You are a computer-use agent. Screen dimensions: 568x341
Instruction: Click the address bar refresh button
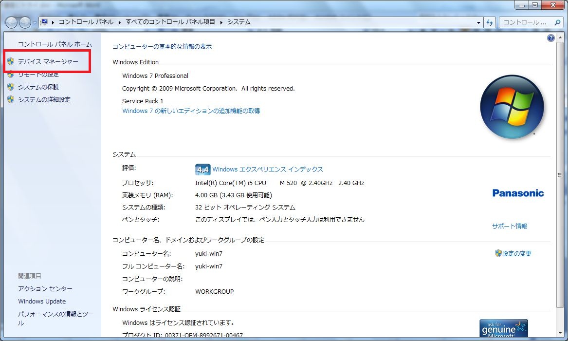point(490,22)
